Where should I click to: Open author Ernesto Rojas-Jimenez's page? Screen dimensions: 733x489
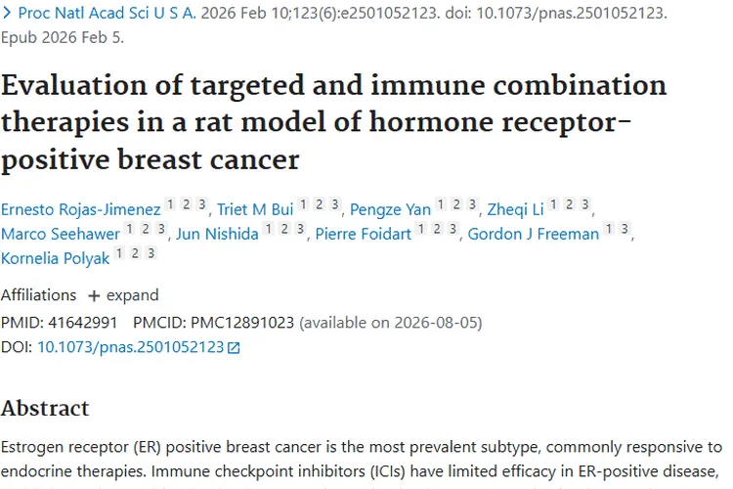(x=80, y=209)
